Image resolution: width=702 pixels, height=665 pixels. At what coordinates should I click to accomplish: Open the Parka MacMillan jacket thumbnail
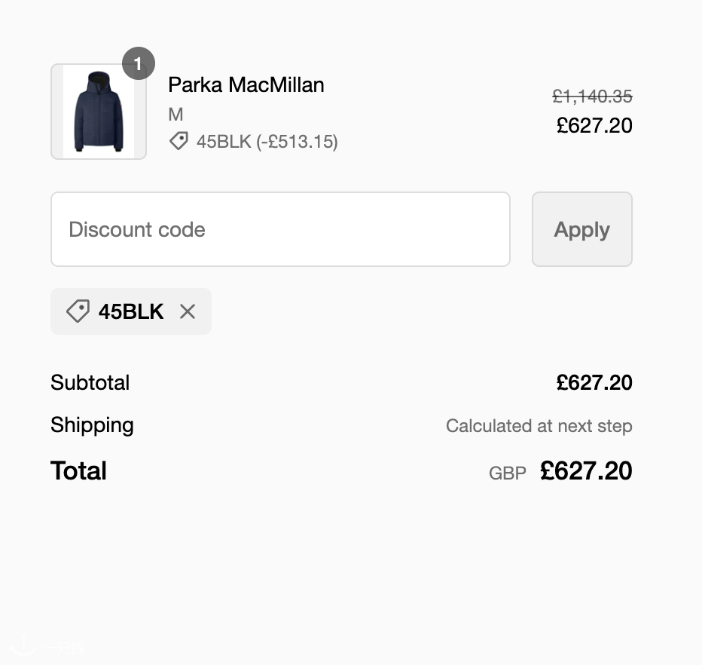pyautogui.click(x=99, y=112)
